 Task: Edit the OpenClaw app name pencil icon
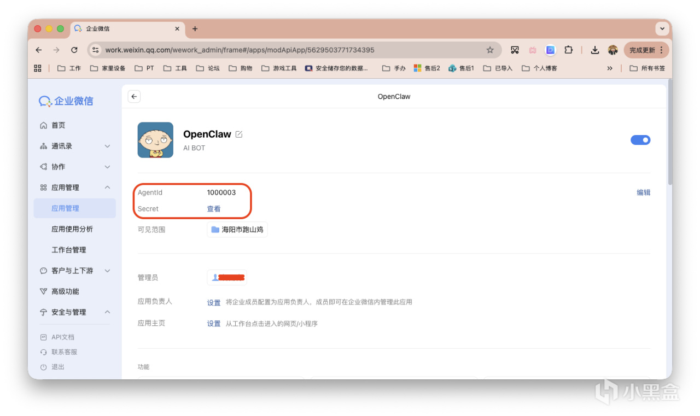point(239,134)
